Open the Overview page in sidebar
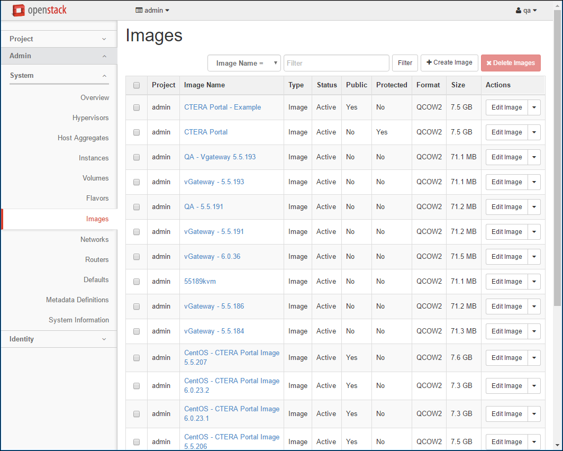Image resolution: width=563 pixels, height=451 pixels. (94, 98)
